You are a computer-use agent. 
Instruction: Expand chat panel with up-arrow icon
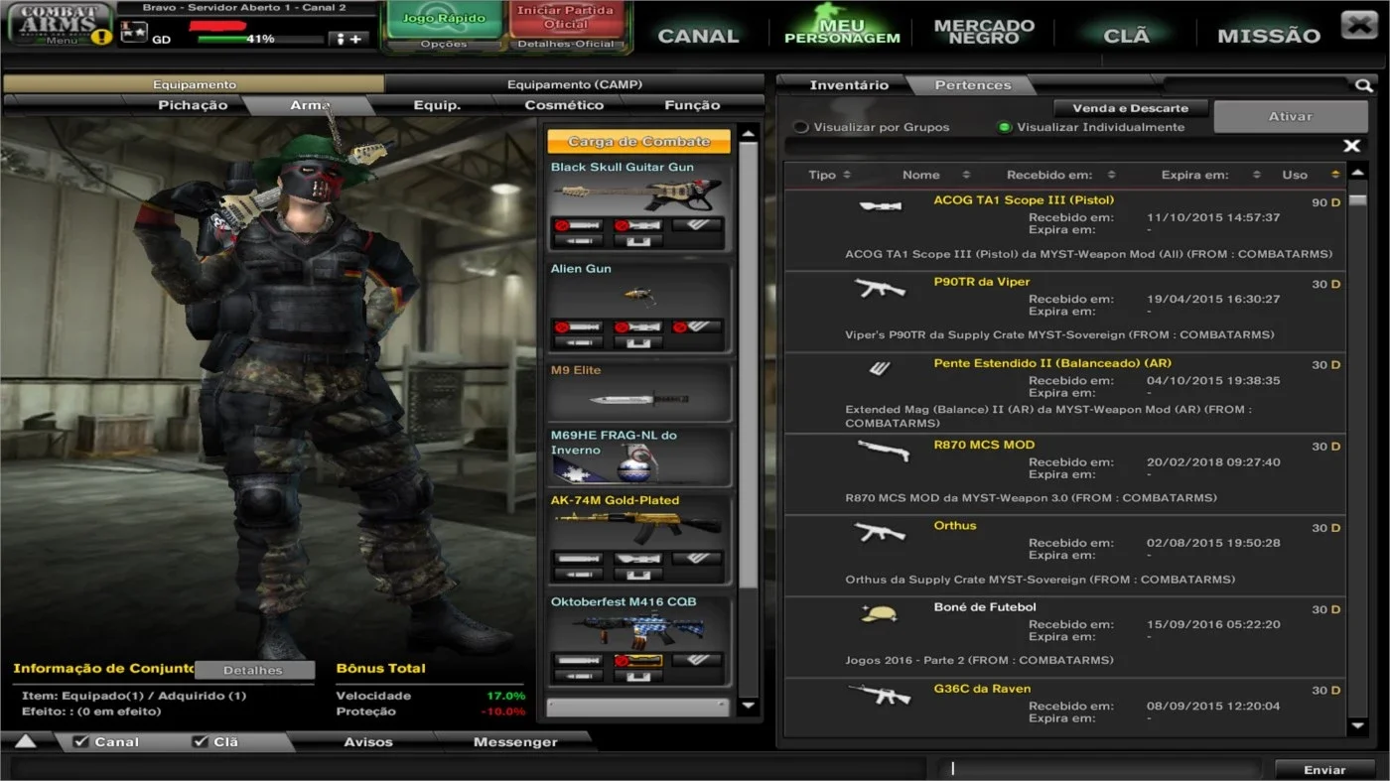[x=25, y=741]
